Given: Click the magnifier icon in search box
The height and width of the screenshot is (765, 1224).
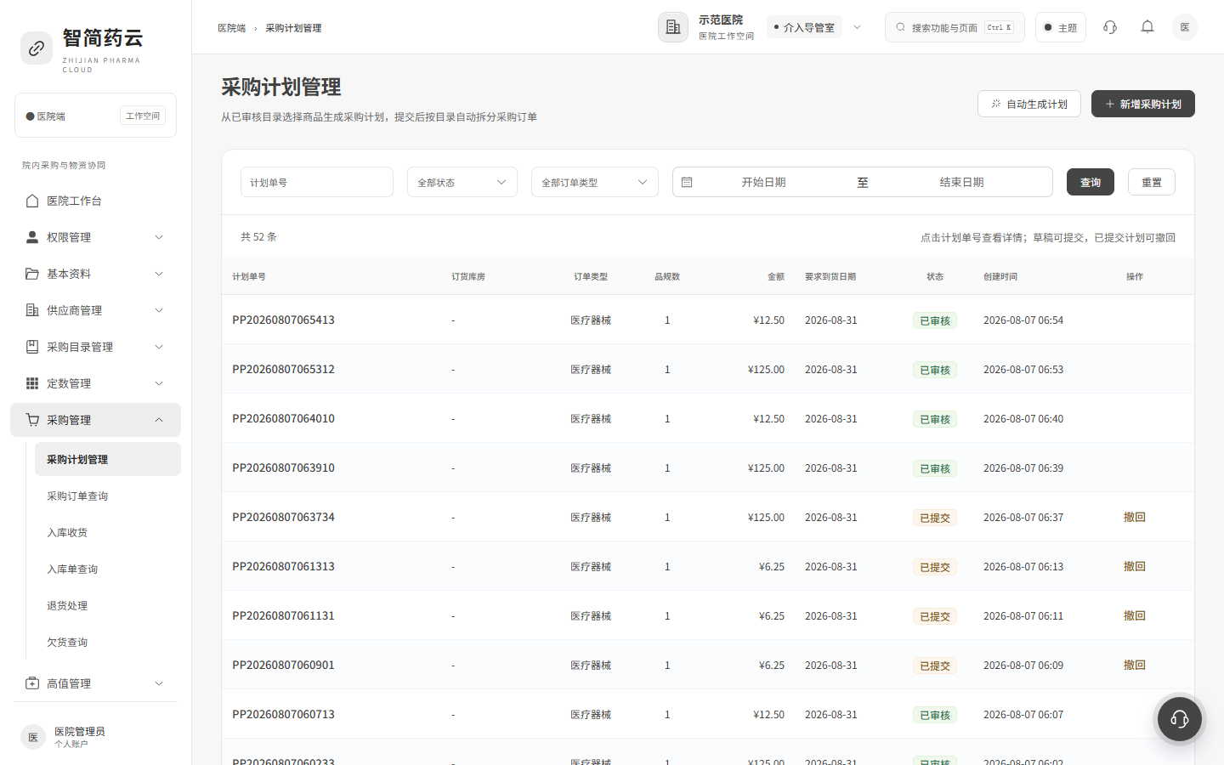Looking at the screenshot, I should [901, 27].
